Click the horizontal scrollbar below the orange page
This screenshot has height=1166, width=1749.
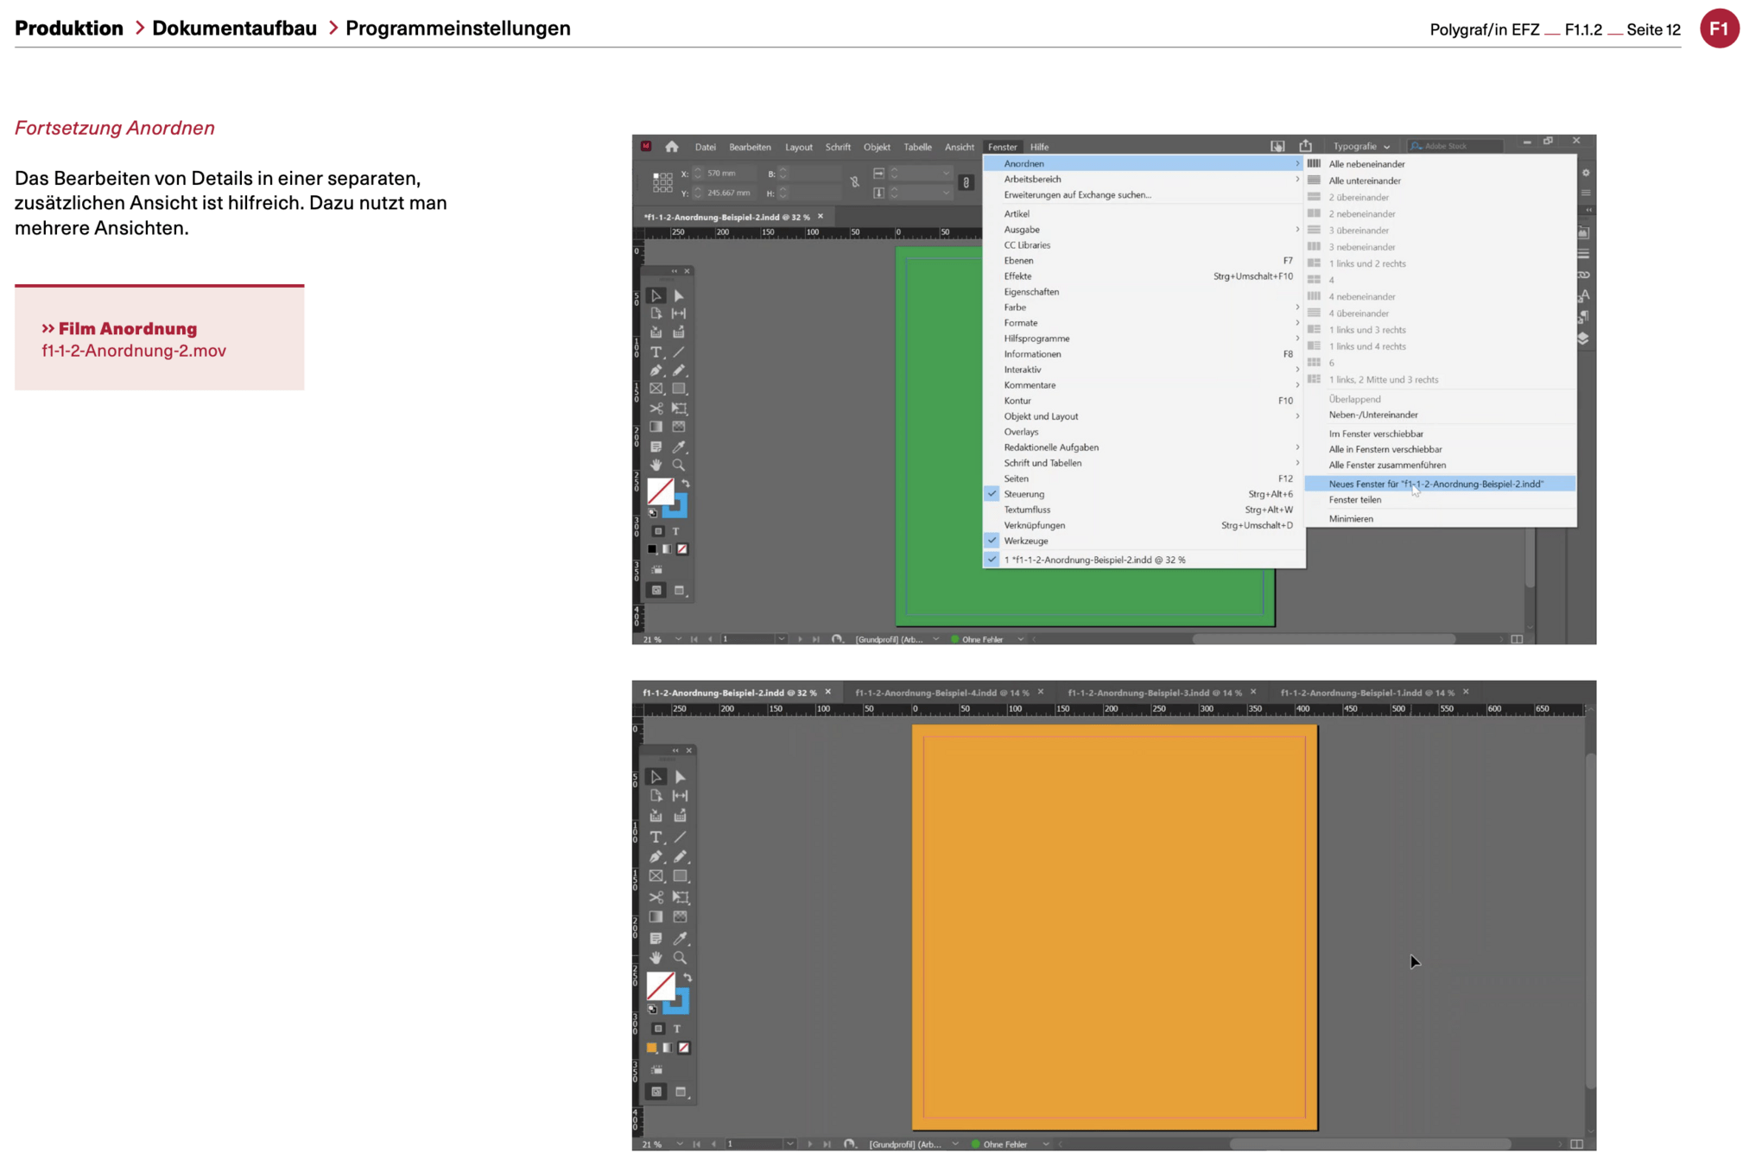pyautogui.click(x=1369, y=1144)
